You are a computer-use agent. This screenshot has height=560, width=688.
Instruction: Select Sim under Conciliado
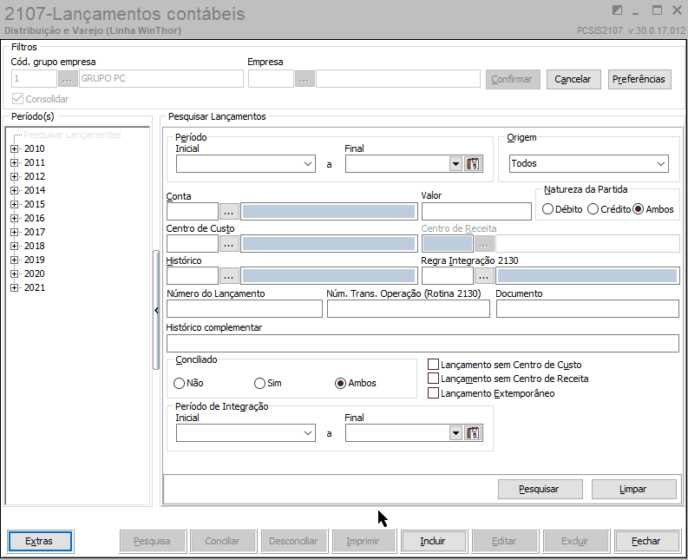pos(259,384)
